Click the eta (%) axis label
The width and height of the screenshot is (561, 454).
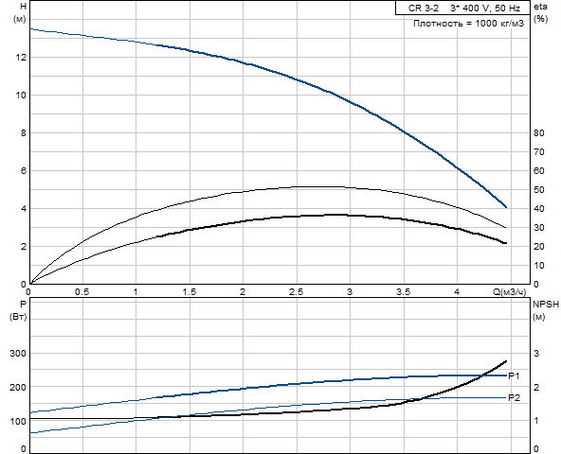tap(540, 12)
